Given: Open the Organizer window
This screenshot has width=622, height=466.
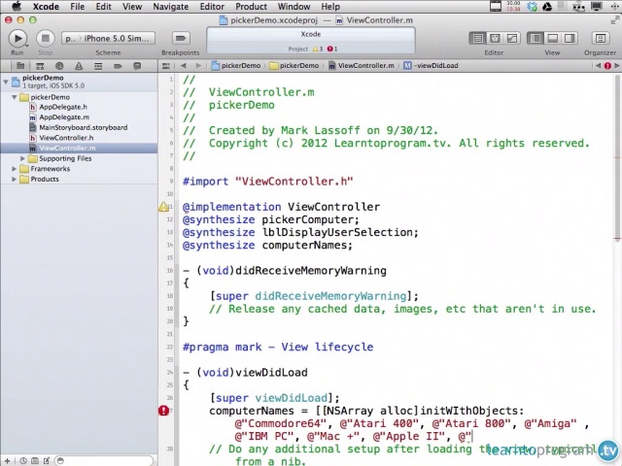Looking at the screenshot, I should click(x=601, y=39).
